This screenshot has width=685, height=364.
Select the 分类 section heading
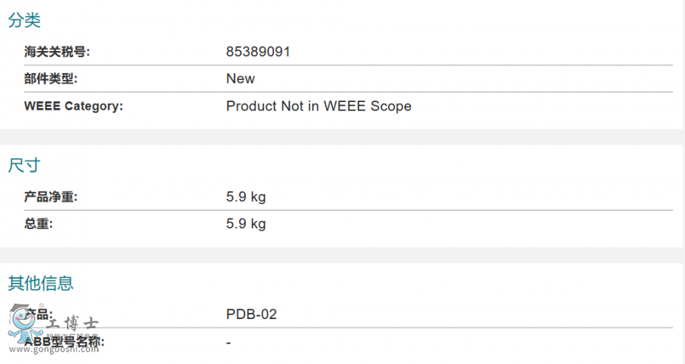[x=24, y=21]
